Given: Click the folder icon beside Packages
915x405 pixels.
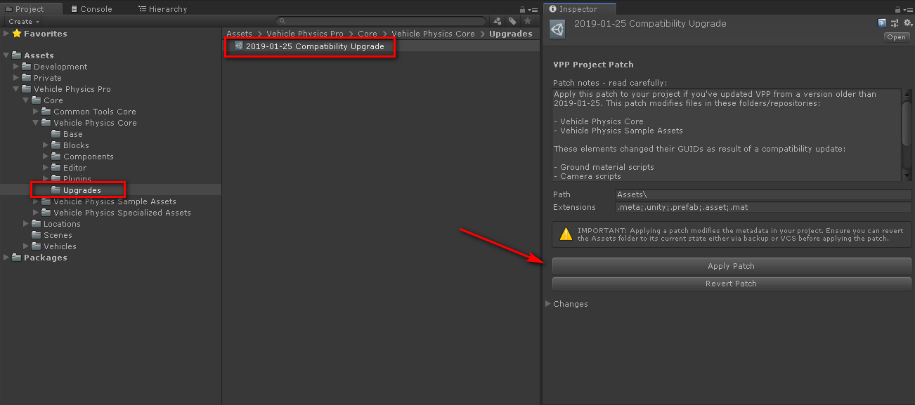Looking at the screenshot, I should [x=17, y=258].
